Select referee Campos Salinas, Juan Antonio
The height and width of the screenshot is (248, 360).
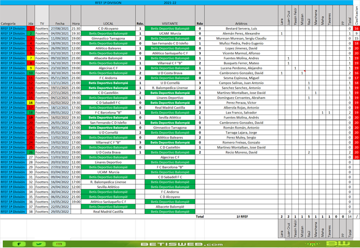241,83
